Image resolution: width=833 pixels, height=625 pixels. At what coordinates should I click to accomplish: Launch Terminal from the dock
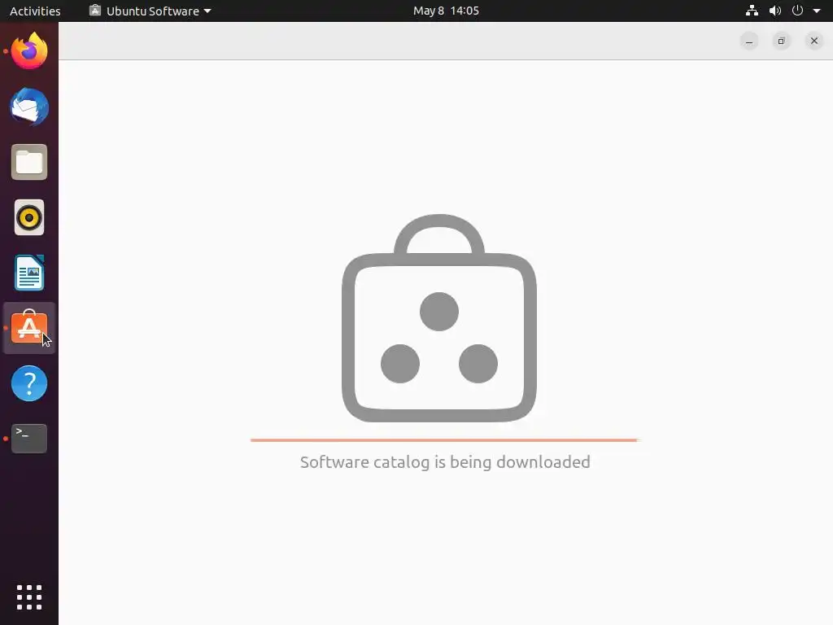[29, 439]
